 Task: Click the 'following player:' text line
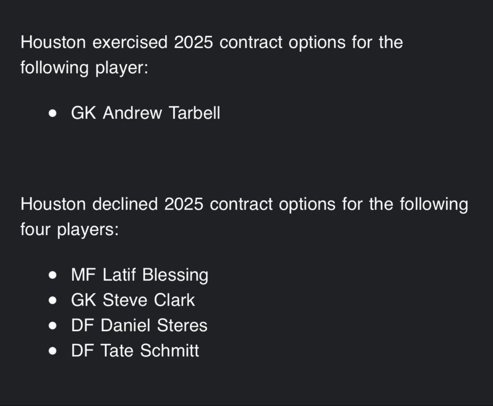pos(84,68)
